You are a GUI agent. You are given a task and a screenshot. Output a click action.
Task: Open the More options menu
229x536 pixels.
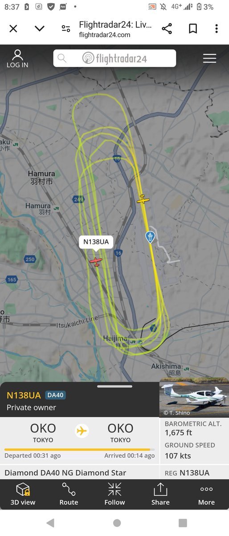[x=206, y=494]
